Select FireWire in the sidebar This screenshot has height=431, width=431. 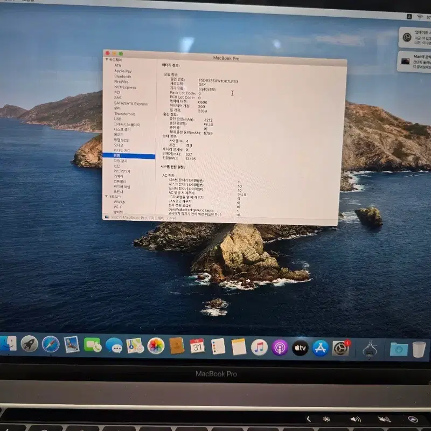(x=121, y=82)
